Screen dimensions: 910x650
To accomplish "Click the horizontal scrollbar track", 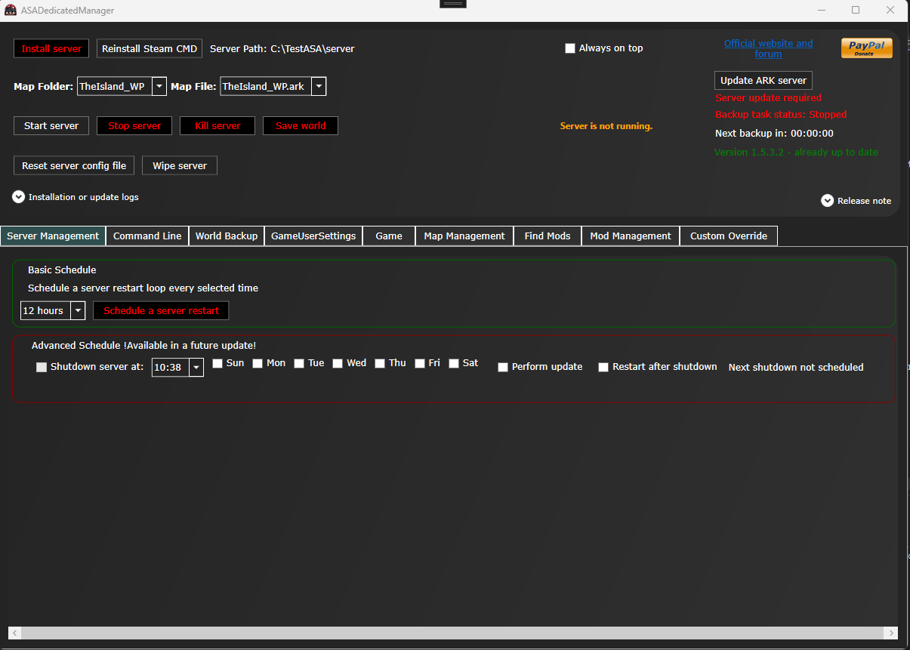I will pos(453,633).
